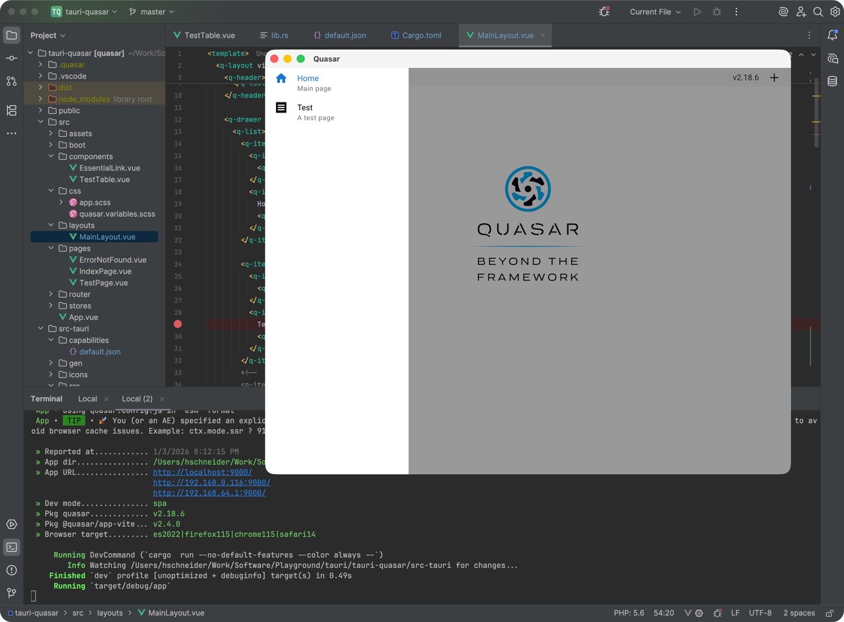Open the http://192.168.64.1:9000/ link
The width and height of the screenshot is (844, 622).
(x=209, y=493)
